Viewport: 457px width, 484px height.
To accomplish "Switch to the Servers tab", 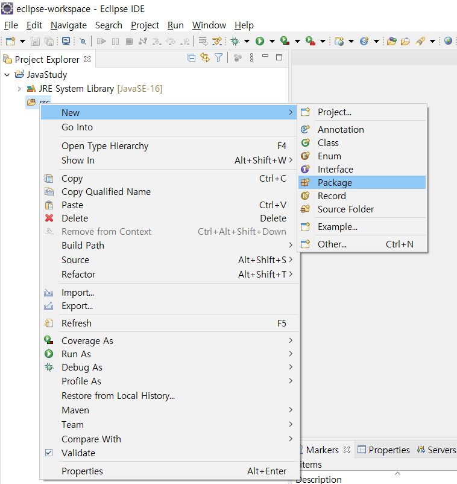I will click(x=437, y=450).
